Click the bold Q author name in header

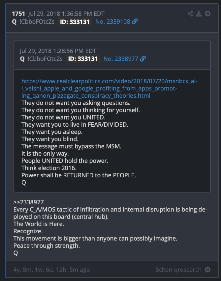[14, 22]
